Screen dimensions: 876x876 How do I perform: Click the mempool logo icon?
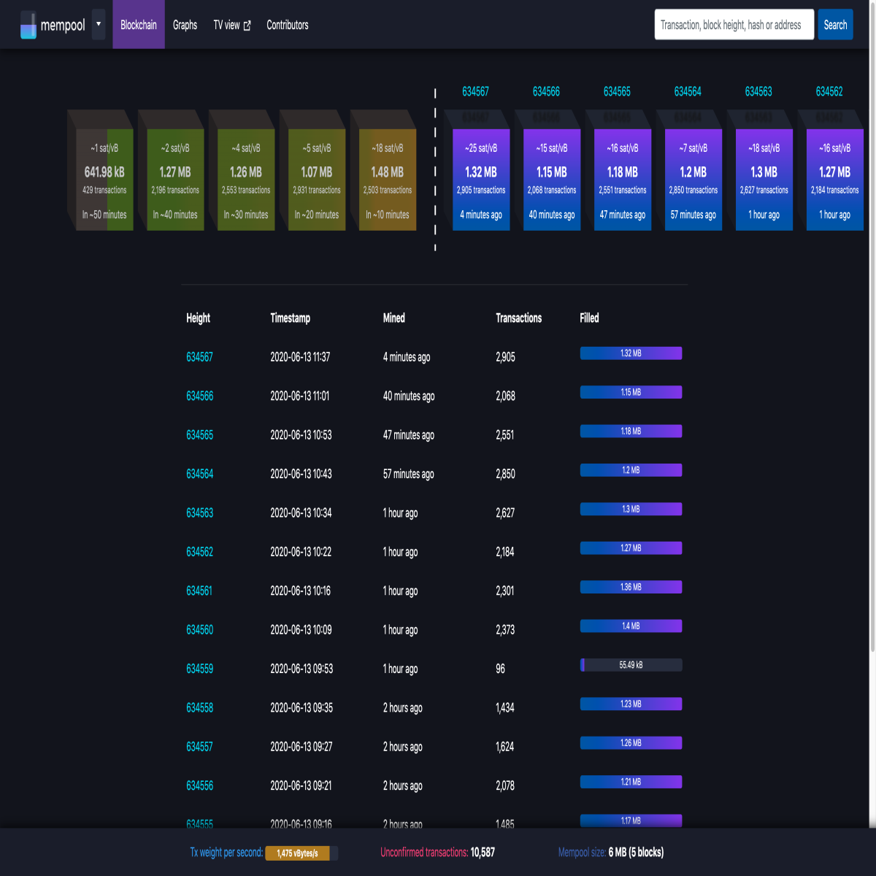(x=28, y=25)
